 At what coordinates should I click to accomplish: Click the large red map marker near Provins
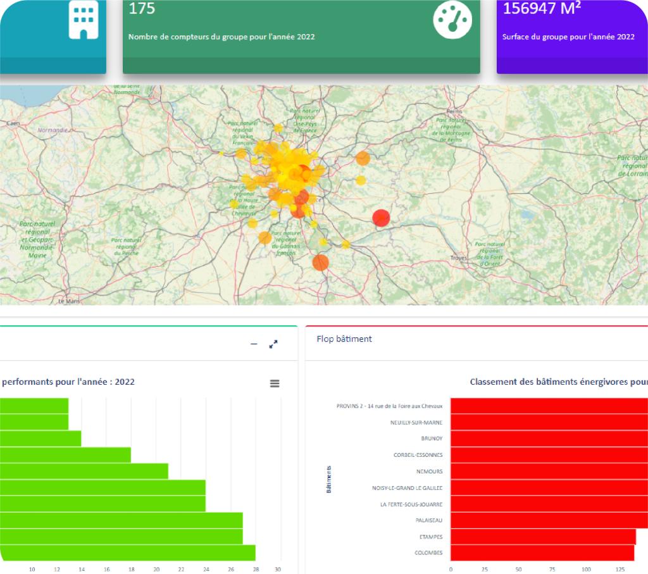pyautogui.click(x=381, y=218)
